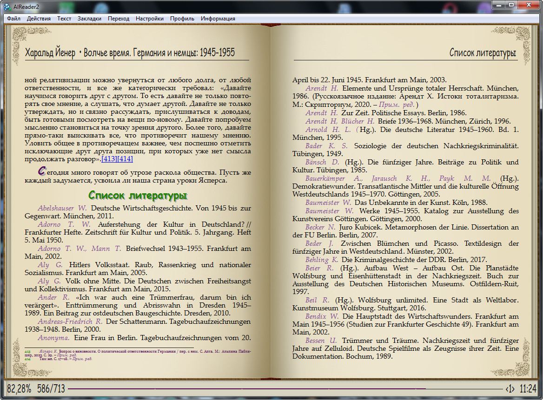
Task: Click the author entry Behling K.
Action: pos(321,260)
